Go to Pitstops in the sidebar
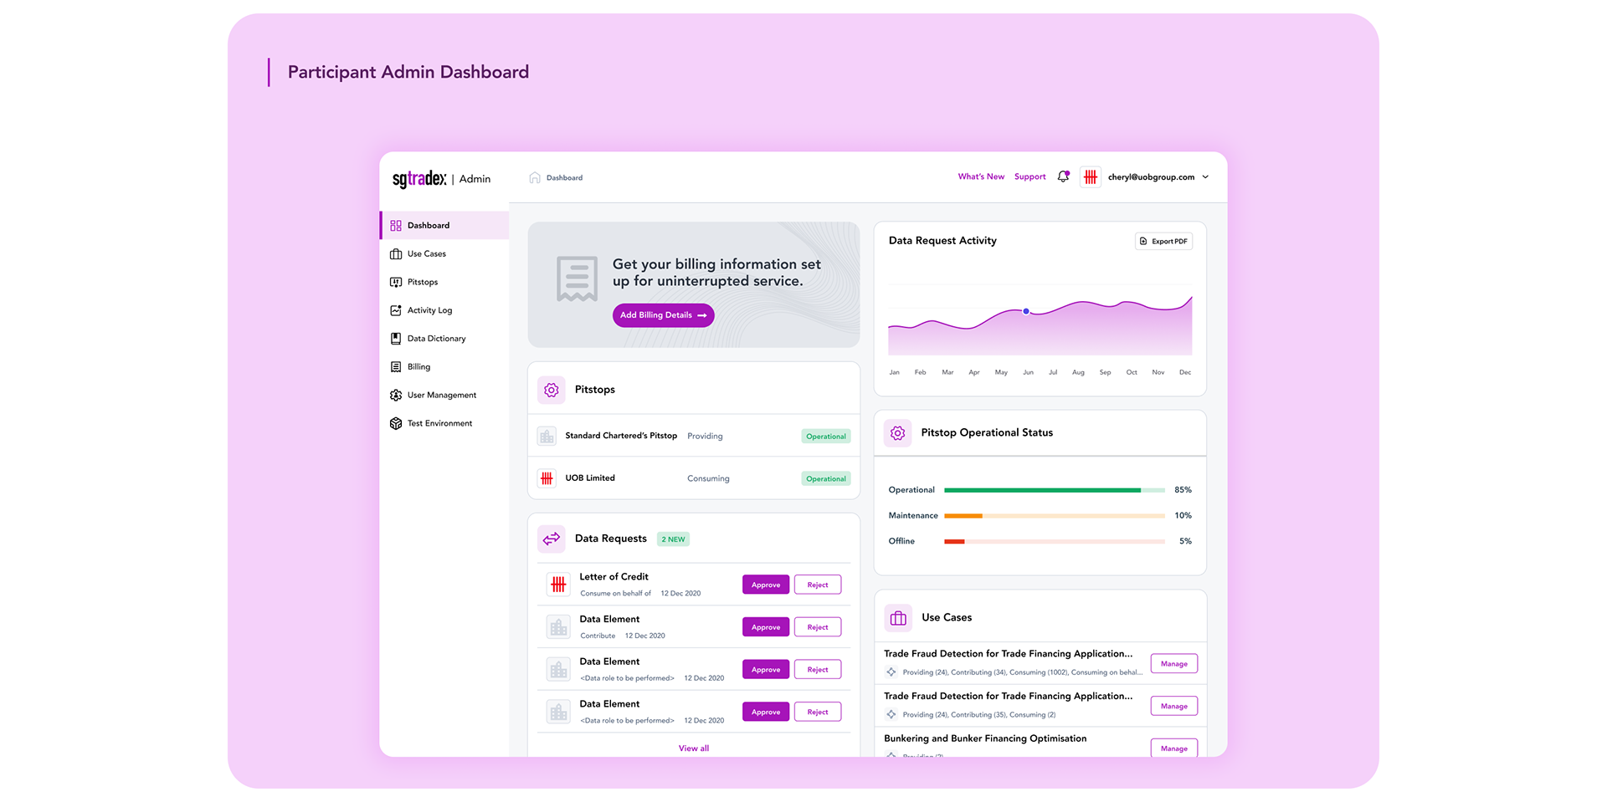Viewport: 1607px width, 802px height. tap(444, 282)
